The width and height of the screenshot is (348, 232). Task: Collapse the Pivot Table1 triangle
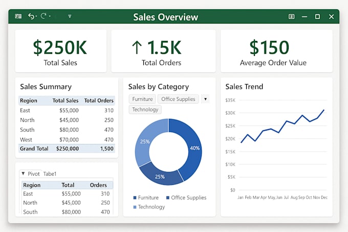23,174
